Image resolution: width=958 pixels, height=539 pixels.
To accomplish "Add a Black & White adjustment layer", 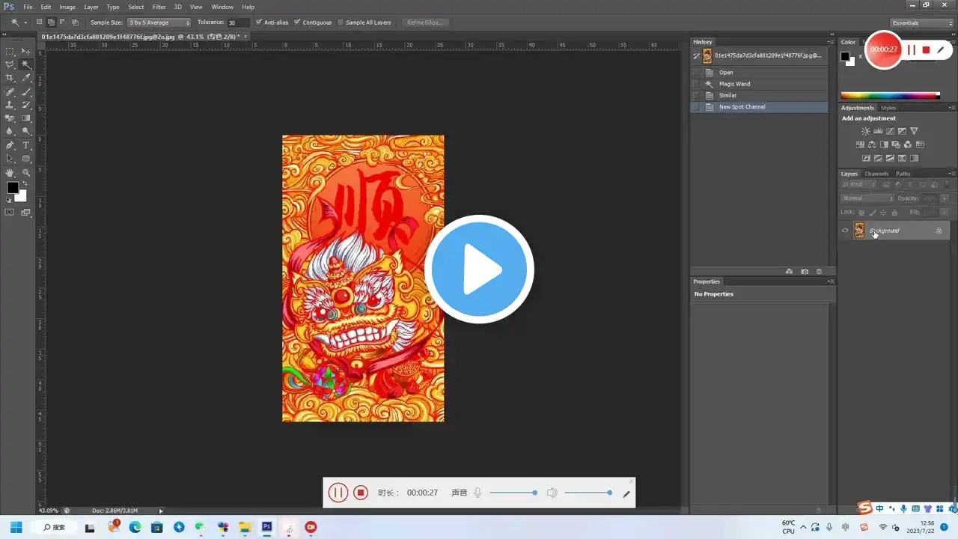I will click(884, 145).
